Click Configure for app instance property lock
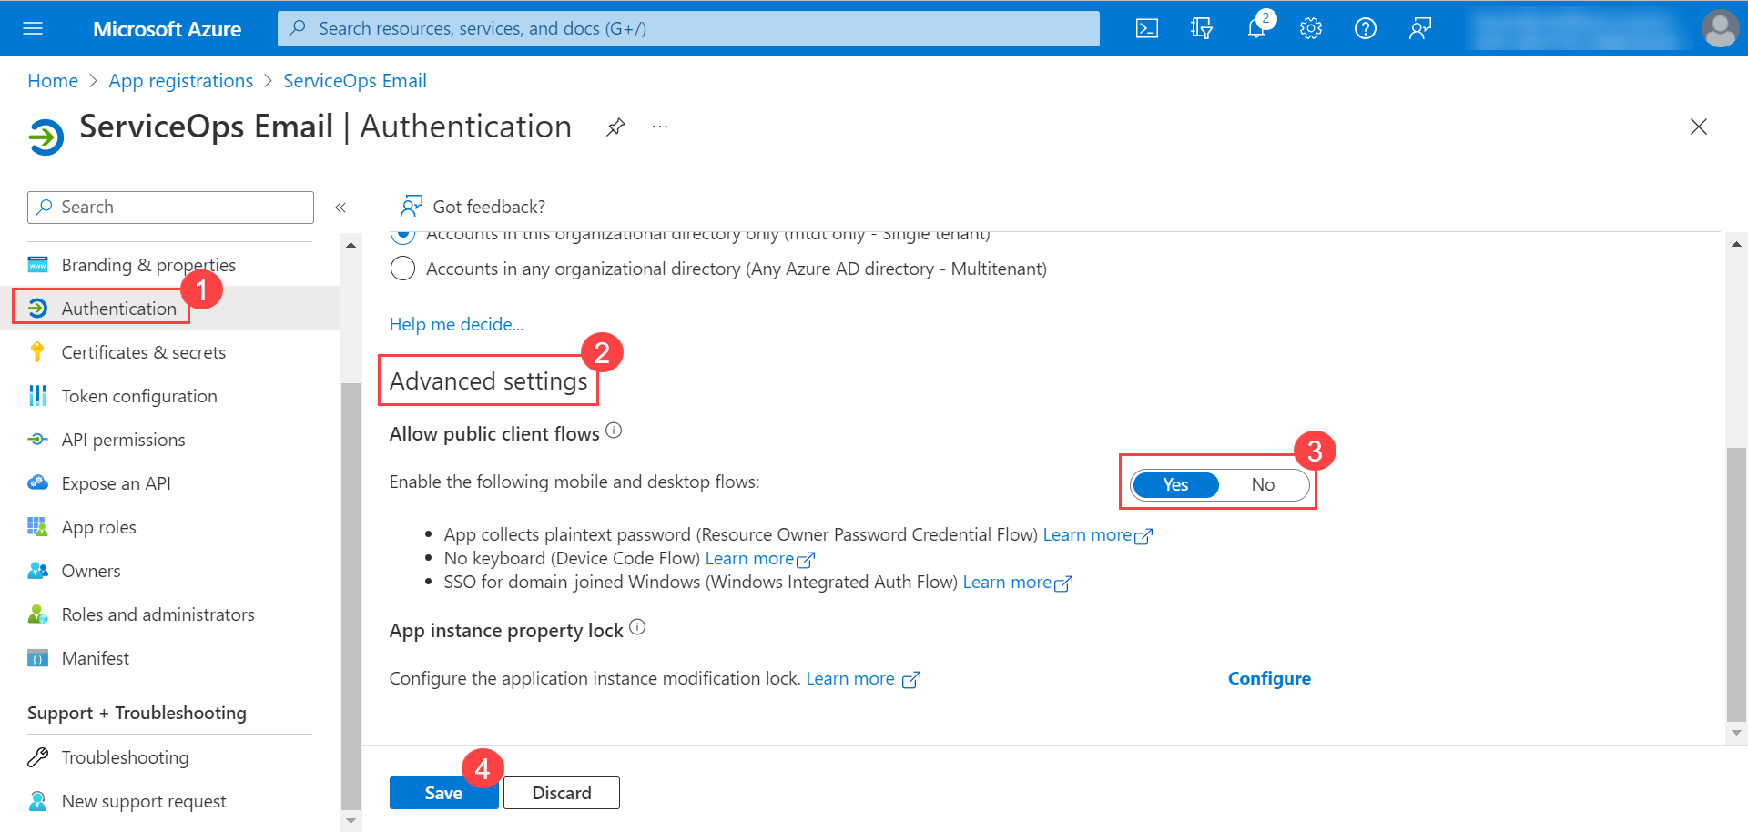The height and width of the screenshot is (832, 1748). click(1269, 679)
